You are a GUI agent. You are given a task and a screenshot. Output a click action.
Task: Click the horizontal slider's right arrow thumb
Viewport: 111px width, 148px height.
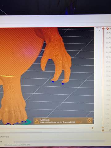coord(93,128)
